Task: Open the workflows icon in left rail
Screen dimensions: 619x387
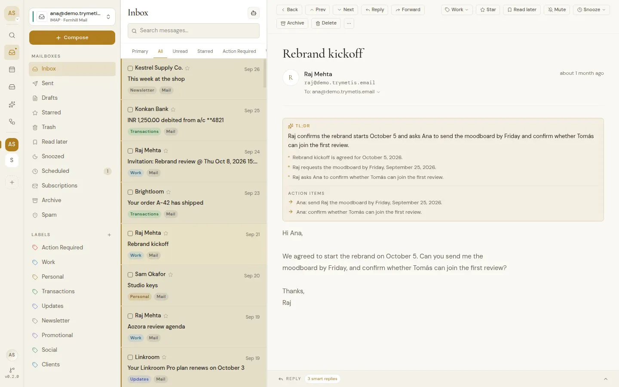Action: point(12,122)
